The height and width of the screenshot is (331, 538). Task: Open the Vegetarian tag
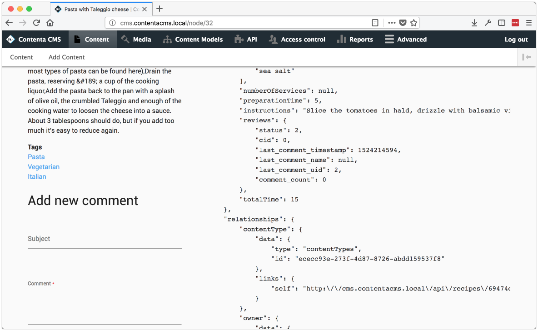pyautogui.click(x=44, y=167)
